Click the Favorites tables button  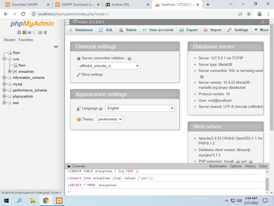click(x=26, y=40)
